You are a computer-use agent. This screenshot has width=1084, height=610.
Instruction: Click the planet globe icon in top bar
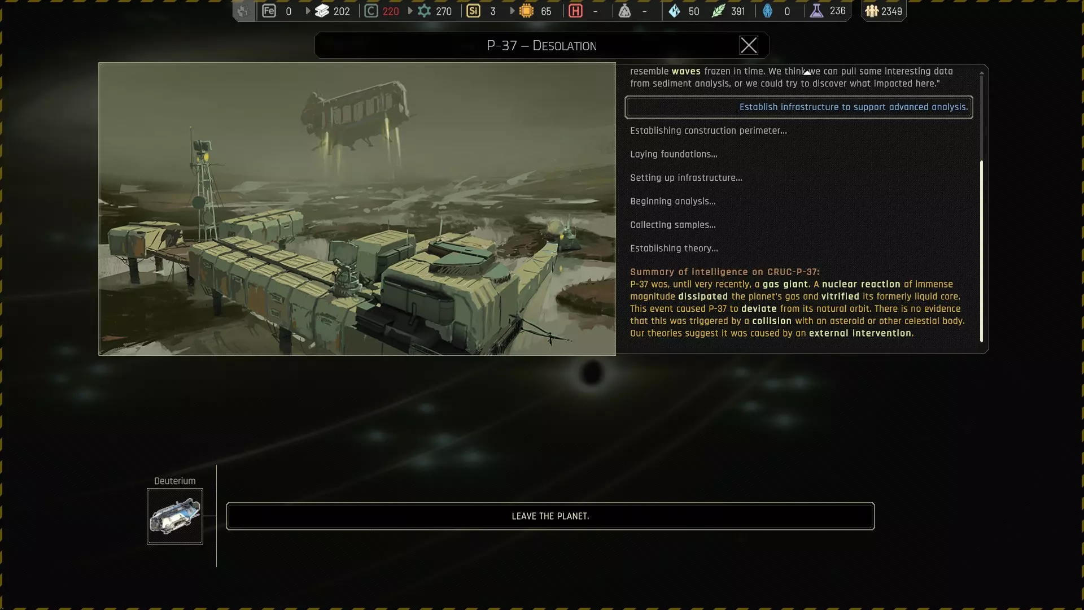(x=243, y=11)
